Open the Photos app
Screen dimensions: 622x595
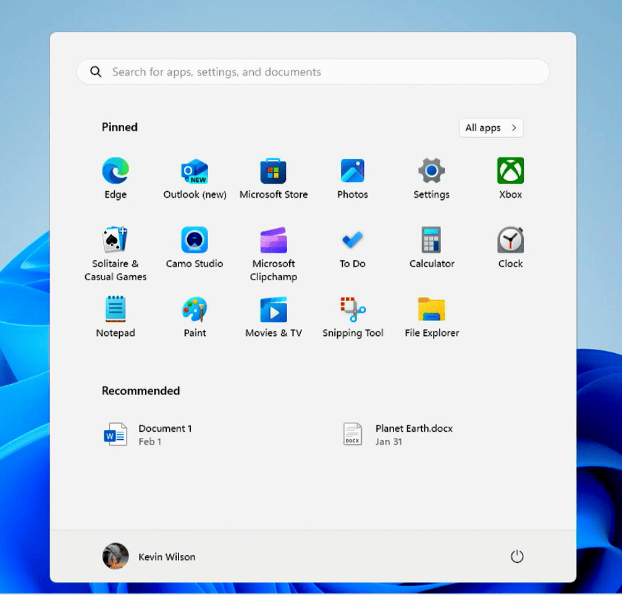352,171
